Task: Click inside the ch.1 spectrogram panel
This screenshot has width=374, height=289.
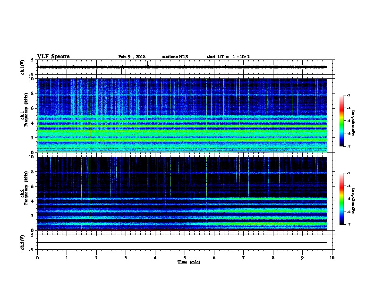Action: [x=182, y=115]
